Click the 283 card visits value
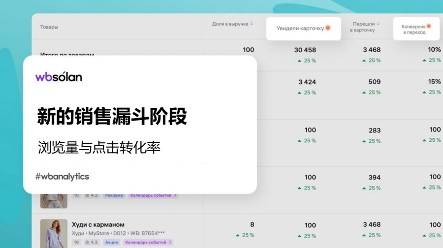This screenshot has width=443, height=248. point(375,130)
